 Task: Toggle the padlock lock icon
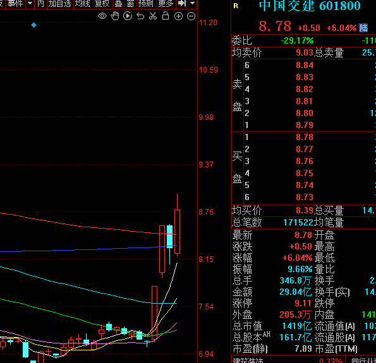click(166, 16)
